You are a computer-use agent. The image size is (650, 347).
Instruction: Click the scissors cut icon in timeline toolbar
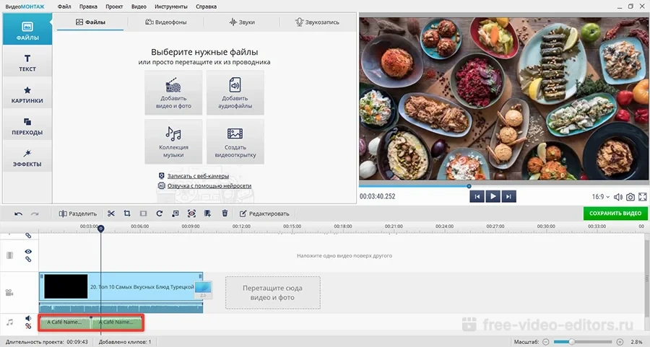pos(111,214)
